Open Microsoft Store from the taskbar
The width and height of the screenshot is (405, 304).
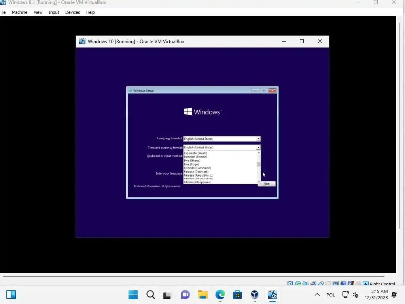tap(237, 294)
